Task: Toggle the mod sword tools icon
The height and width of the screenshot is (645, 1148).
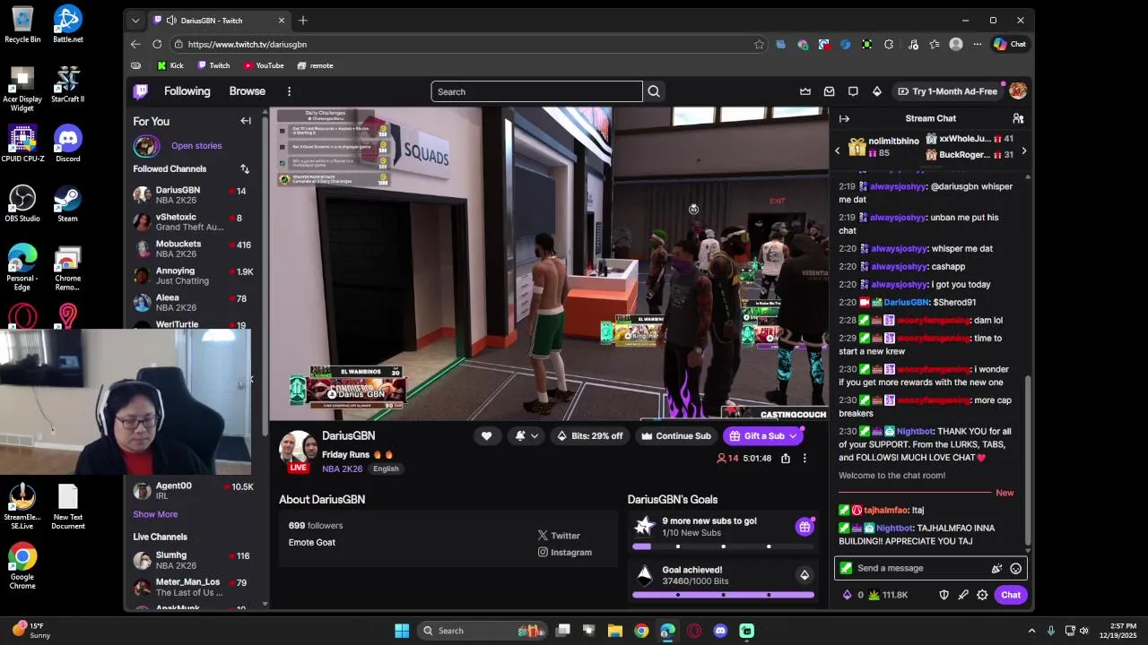Action: [x=963, y=595]
